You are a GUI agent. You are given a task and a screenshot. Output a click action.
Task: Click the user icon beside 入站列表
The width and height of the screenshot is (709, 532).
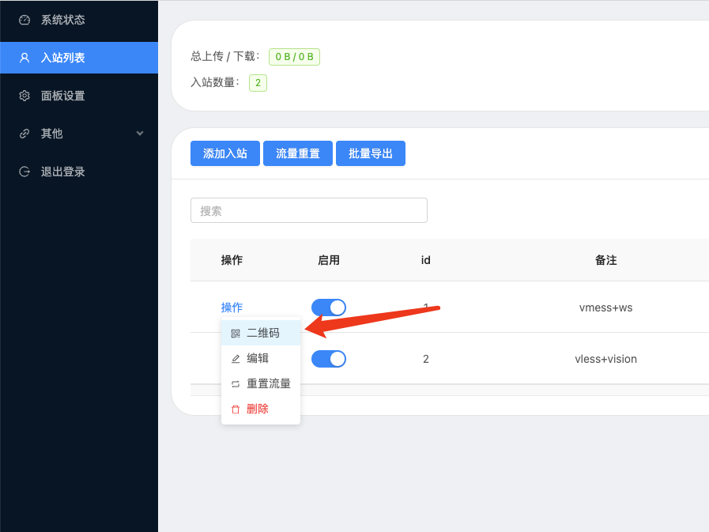[x=25, y=58]
